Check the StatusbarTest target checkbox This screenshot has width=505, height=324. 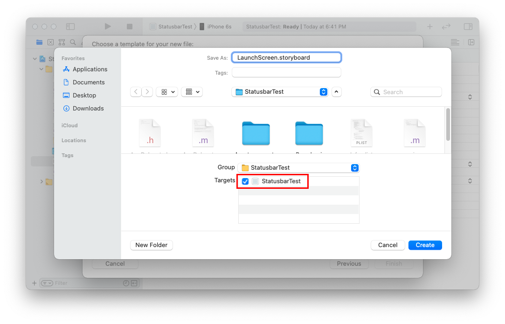245,181
